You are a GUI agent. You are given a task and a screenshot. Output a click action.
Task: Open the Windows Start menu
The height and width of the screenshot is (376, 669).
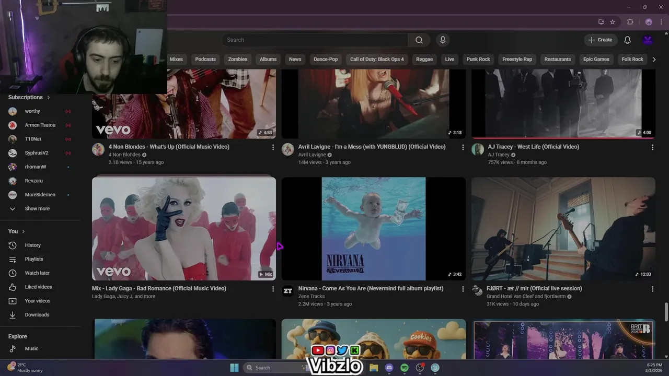coord(234,368)
